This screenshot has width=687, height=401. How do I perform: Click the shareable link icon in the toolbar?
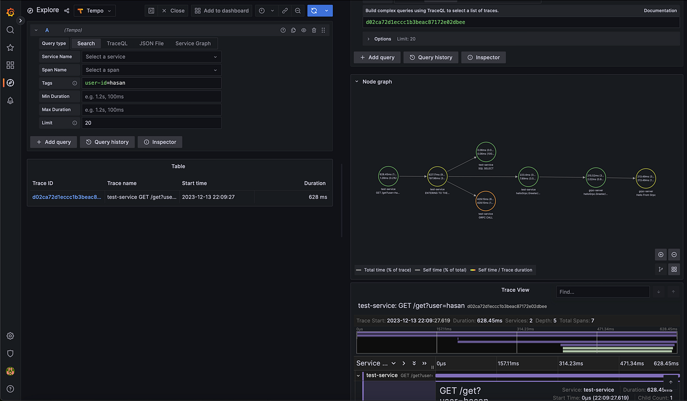coord(285,10)
